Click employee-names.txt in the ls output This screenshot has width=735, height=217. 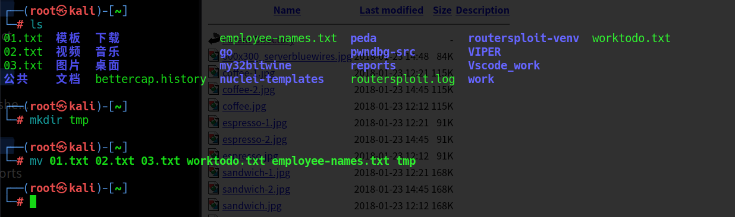click(278, 38)
